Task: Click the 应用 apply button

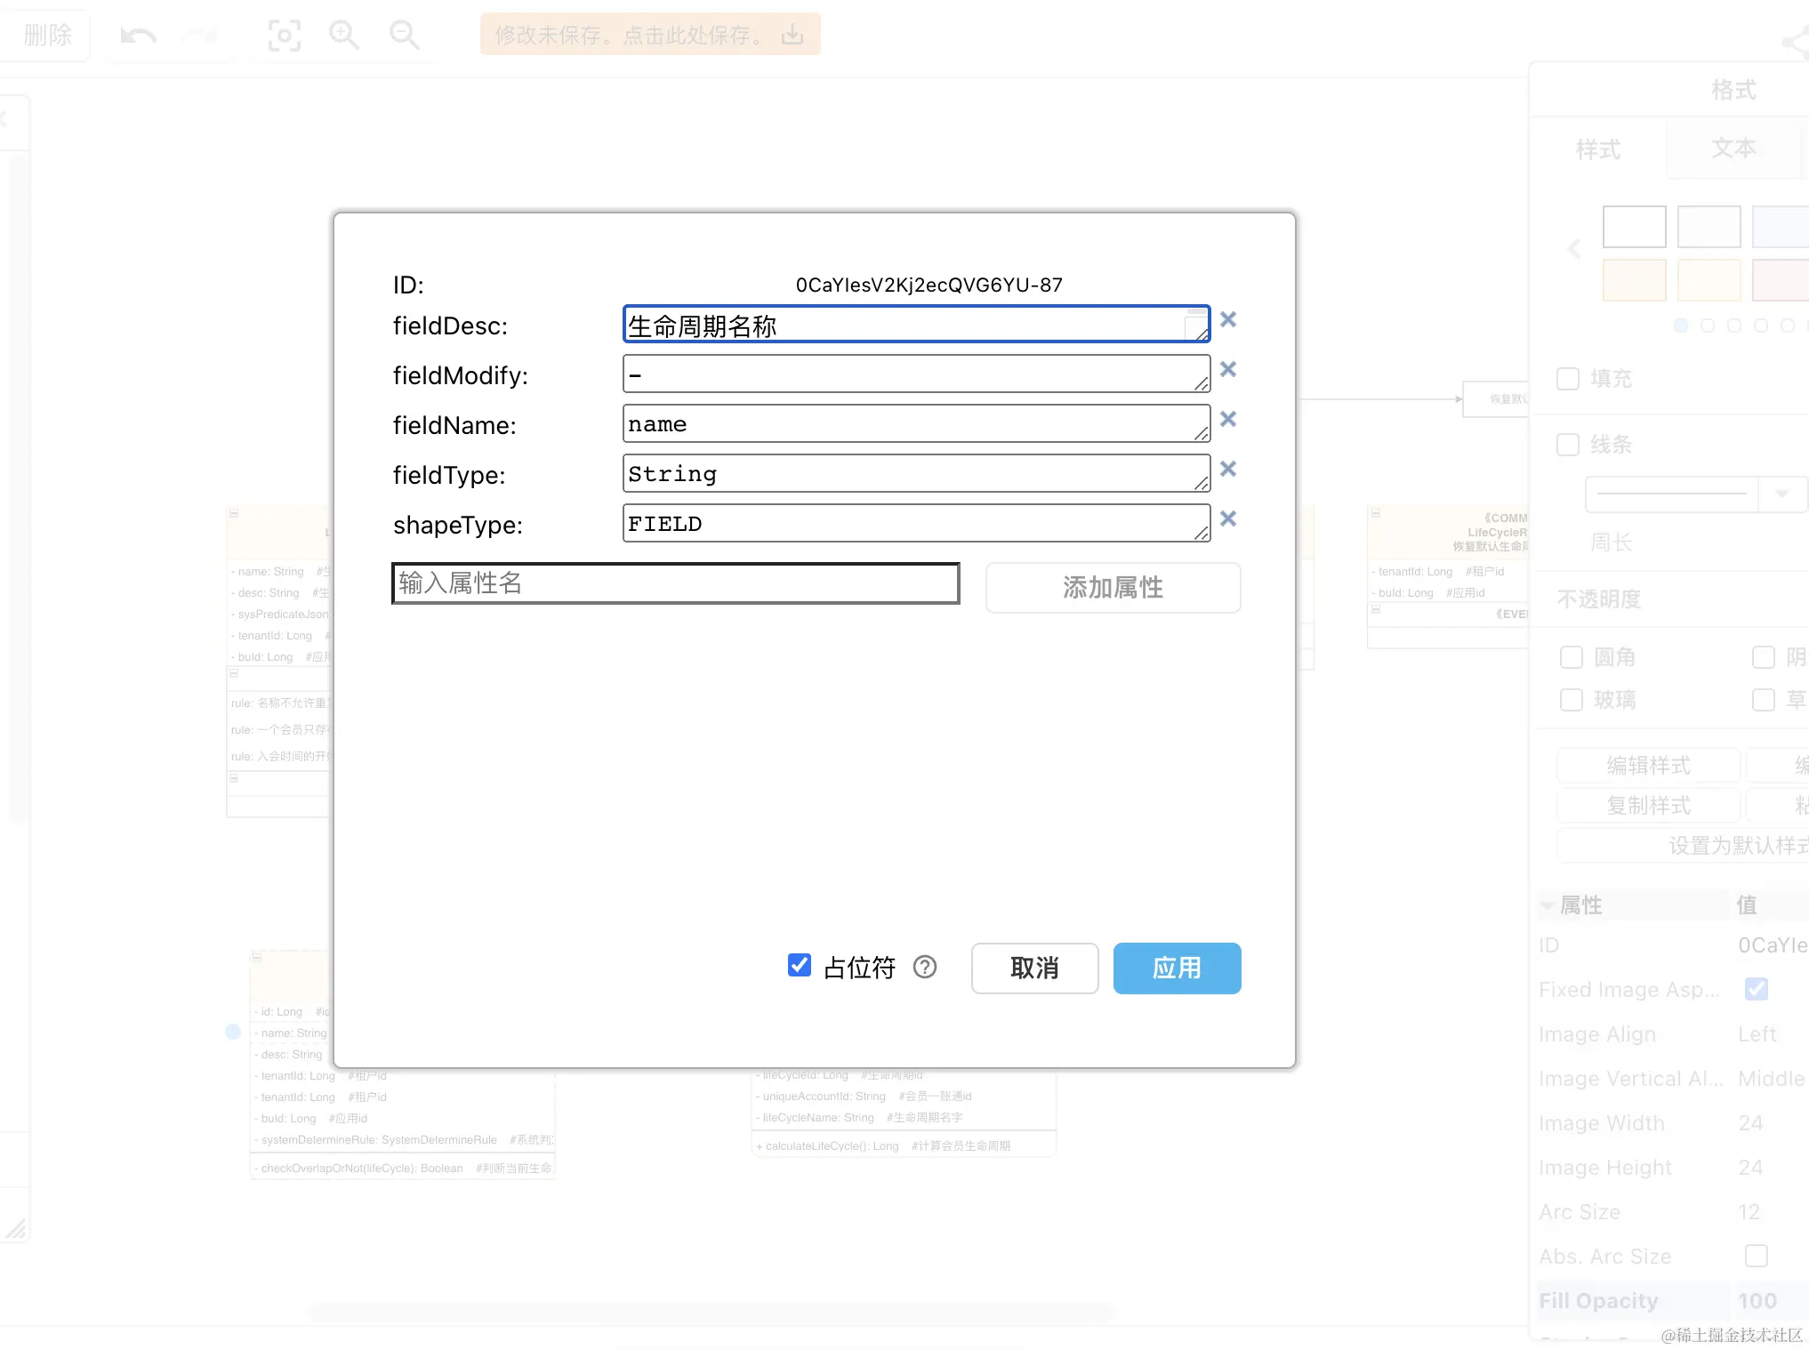Action: click(x=1176, y=968)
